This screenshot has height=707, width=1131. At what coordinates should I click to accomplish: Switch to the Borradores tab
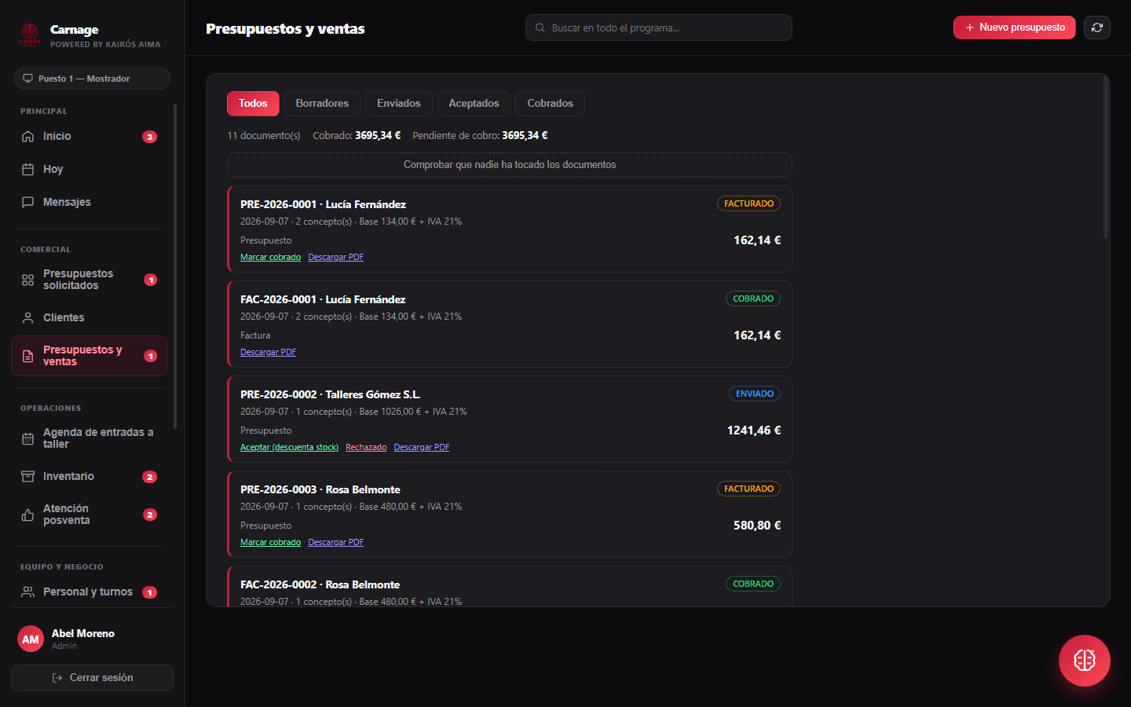pyautogui.click(x=322, y=104)
